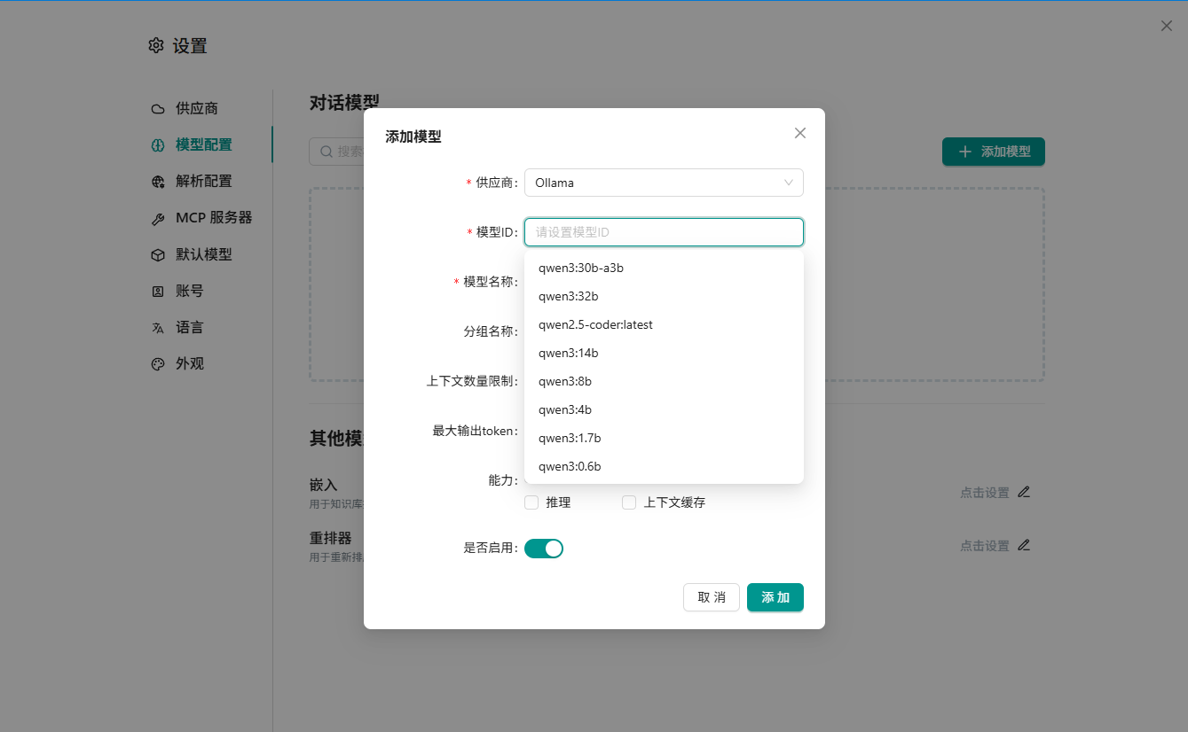Click the magnifier icon in the search box
1188x732 pixels.
[327, 152]
